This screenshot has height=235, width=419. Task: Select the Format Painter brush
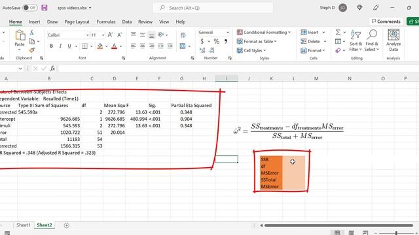click(32, 50)
